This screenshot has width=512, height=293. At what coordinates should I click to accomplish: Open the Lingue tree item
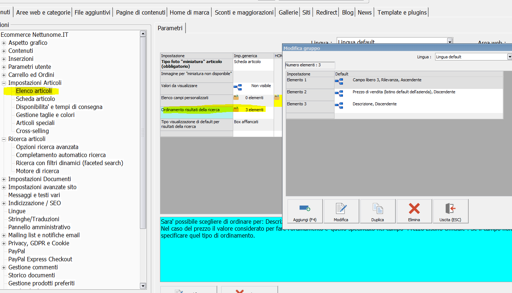[17, 211]
